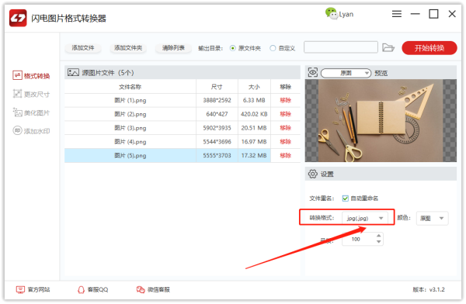The image size is (466, 304).
Task: Select file row 图片 (1).png
Action: (183, 100)
